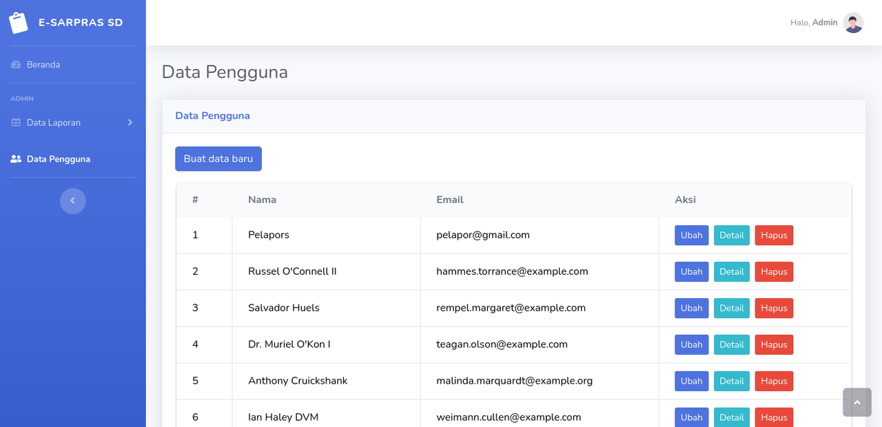This screenshot has width=882, height=427.
Task: Click email weimann.cullen@example.com
Action: pos(509,417)
